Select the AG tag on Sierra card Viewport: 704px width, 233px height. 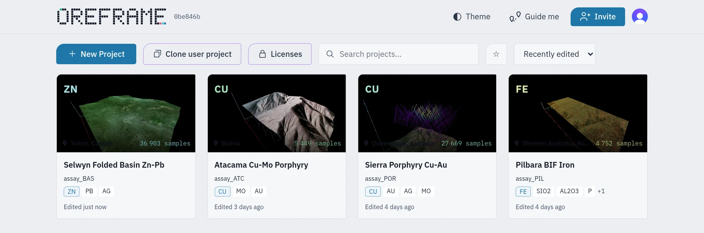[x=408, y=191]
